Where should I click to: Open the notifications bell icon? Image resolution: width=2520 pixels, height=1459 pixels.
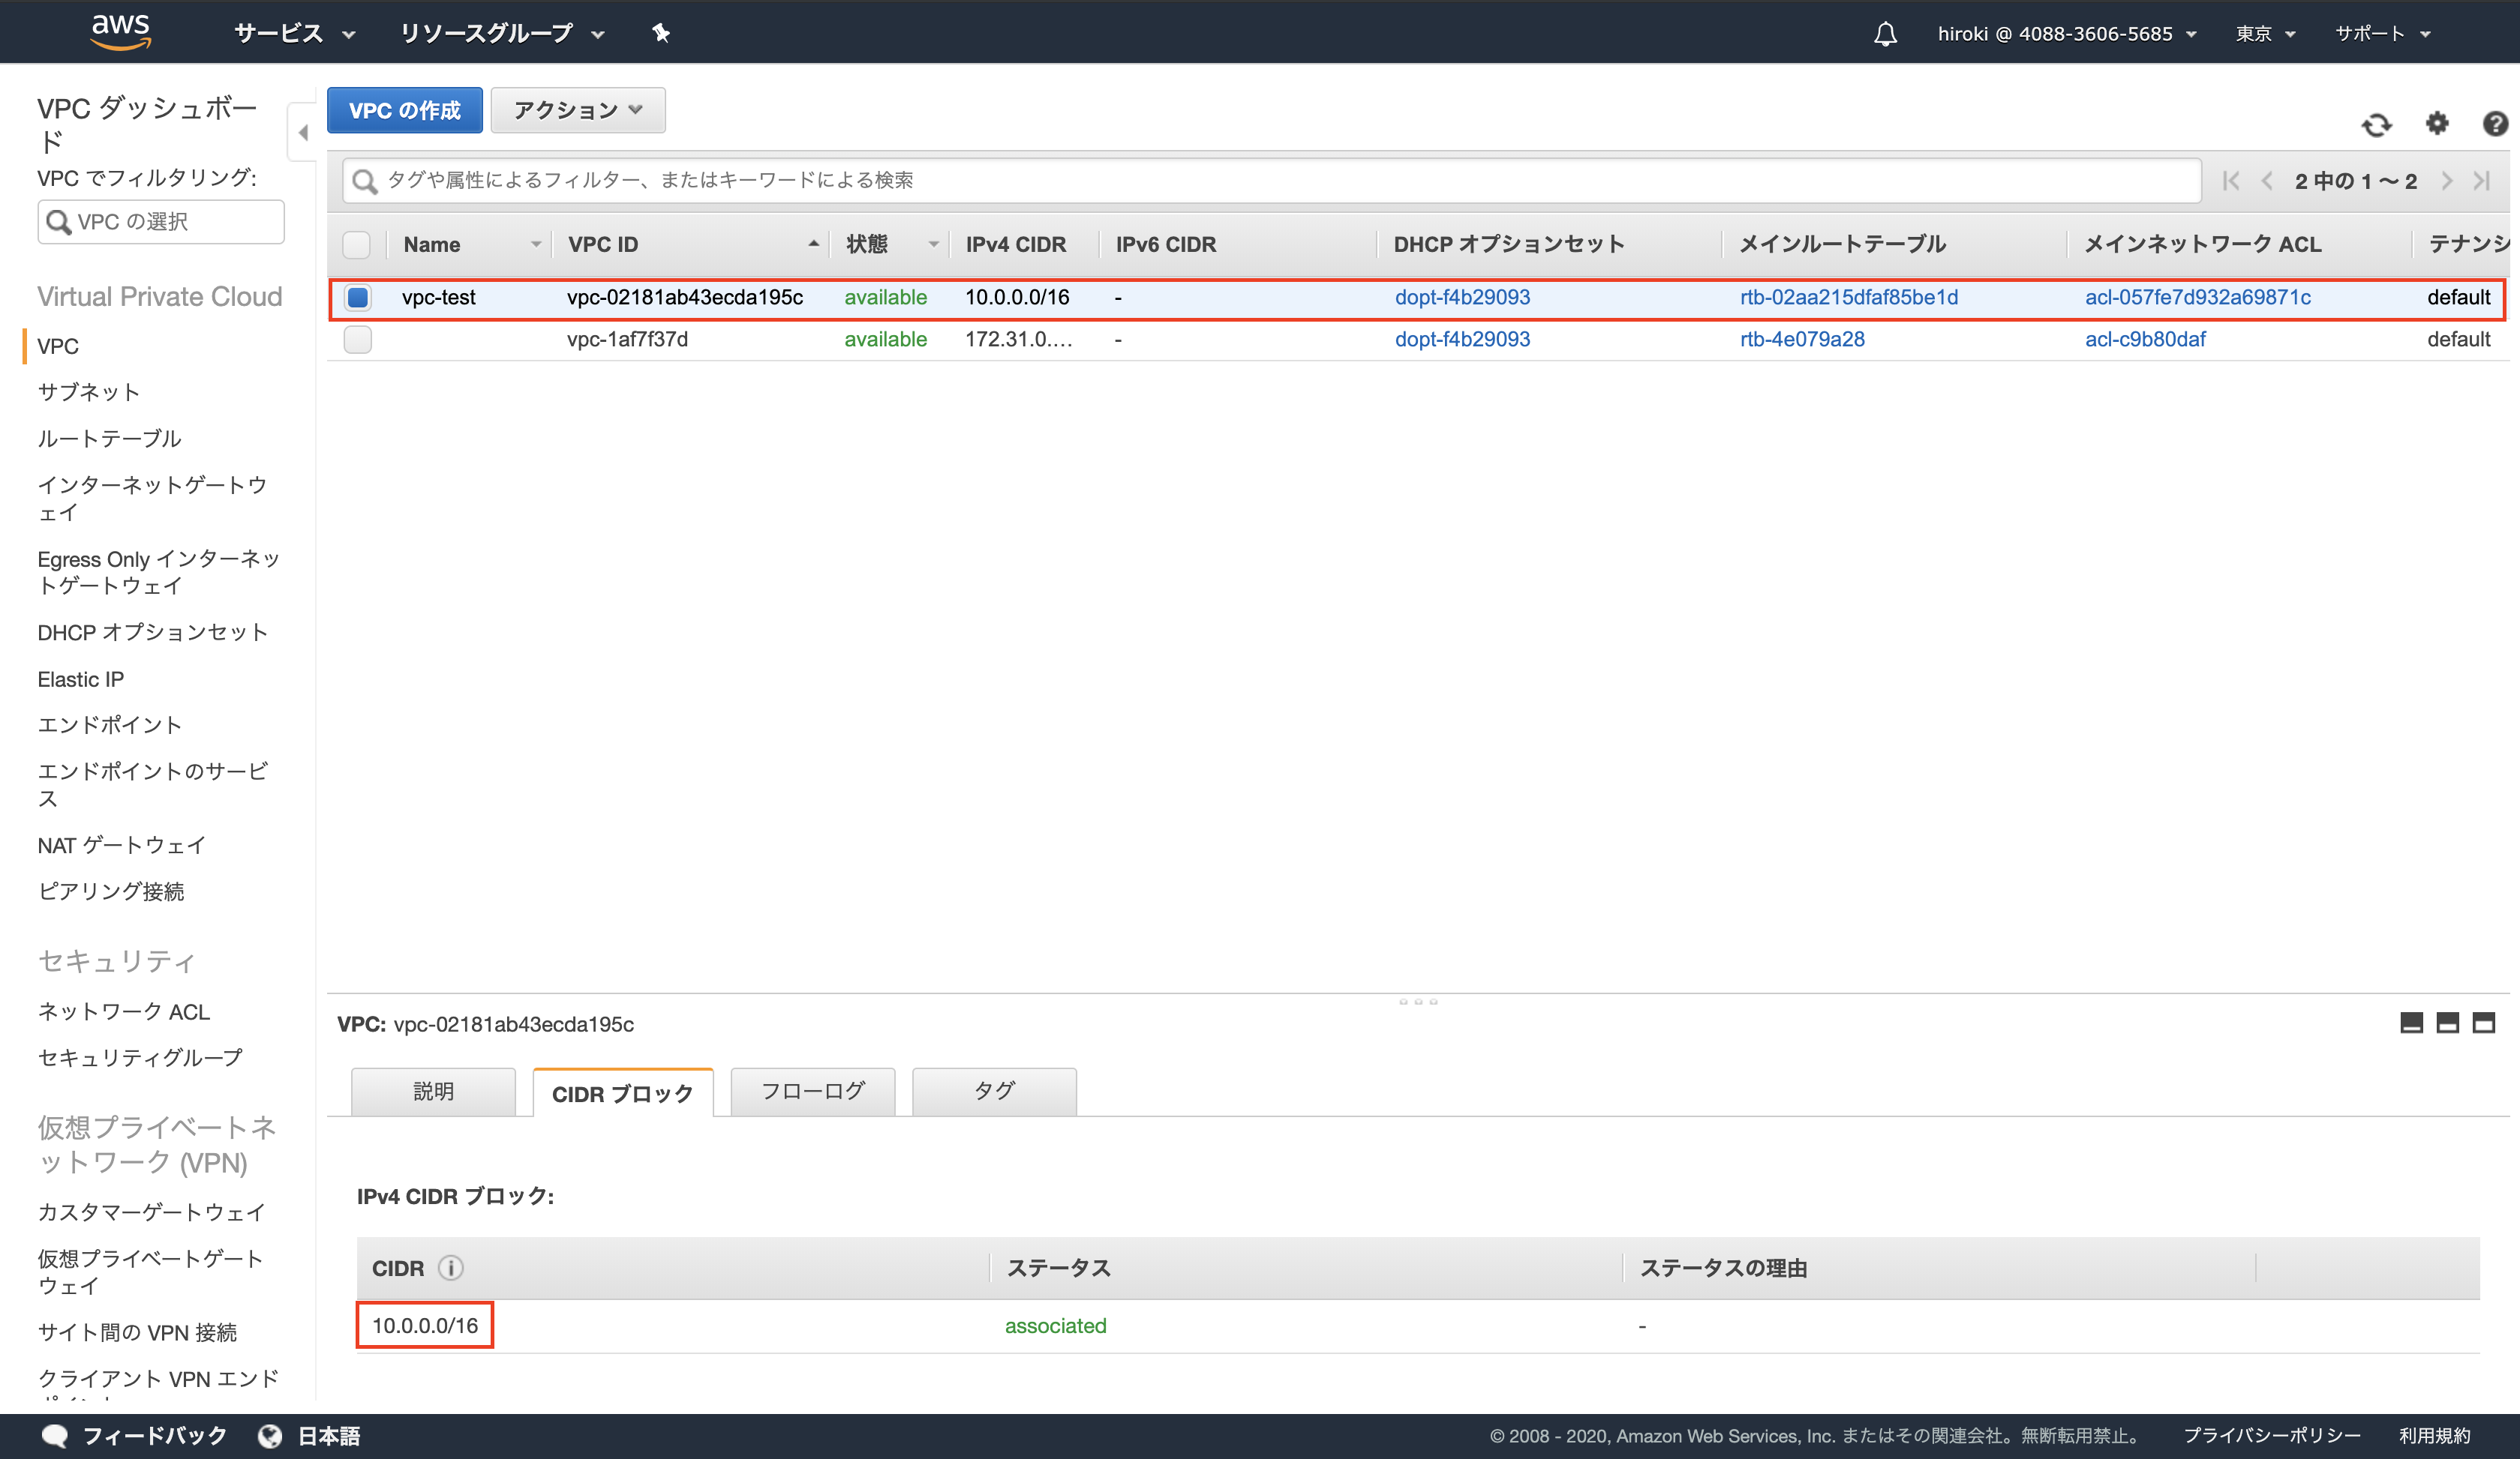point(1885,34)
